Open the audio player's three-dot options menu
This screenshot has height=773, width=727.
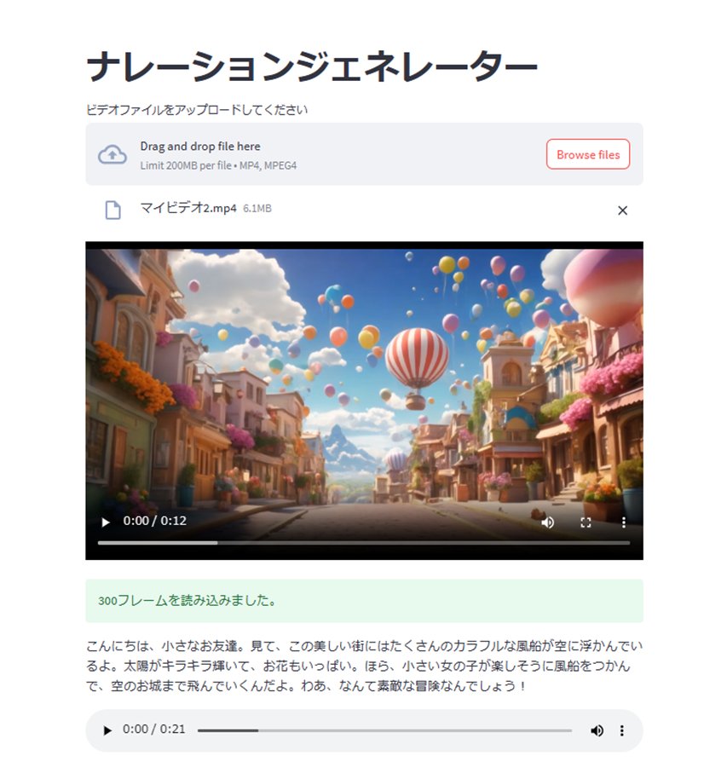click(x=622, y=730)
